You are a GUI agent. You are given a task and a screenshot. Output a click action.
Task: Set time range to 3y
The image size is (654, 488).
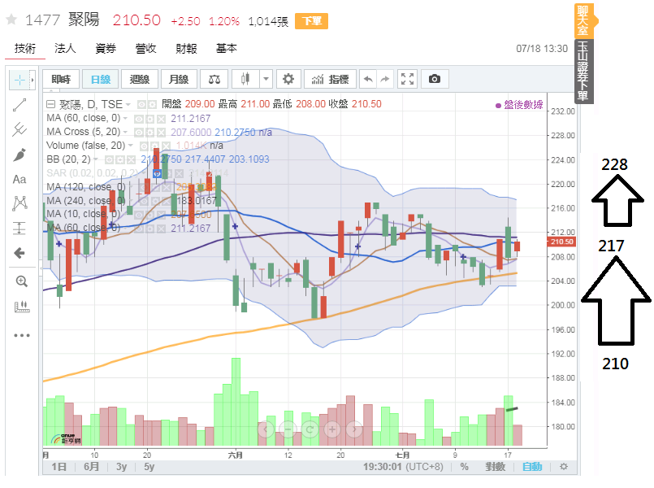[x=121, y=467]
